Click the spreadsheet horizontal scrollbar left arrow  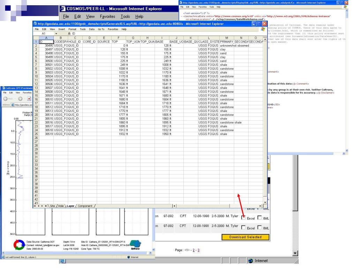click(174, 206)
